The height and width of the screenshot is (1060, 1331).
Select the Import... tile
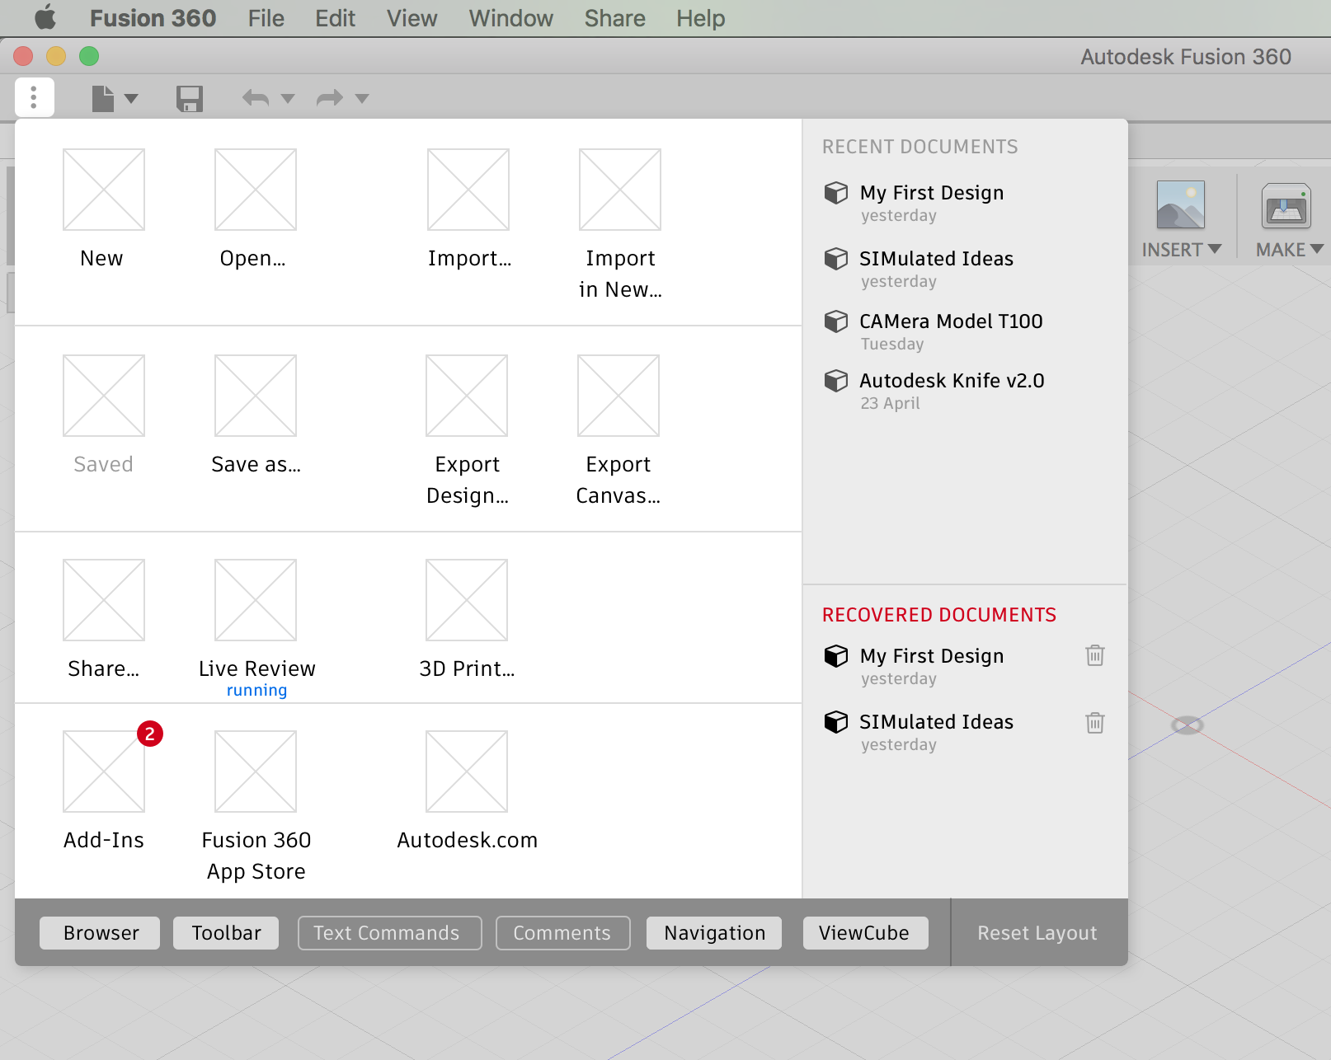pyautogui.click(x=468, y=209)
